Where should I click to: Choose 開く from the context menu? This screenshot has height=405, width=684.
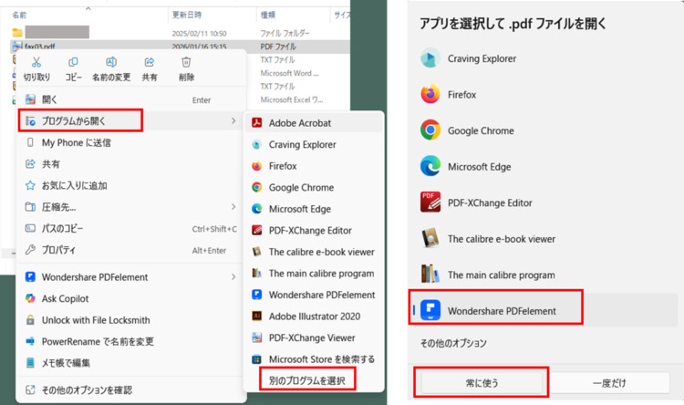coord(130,99)
